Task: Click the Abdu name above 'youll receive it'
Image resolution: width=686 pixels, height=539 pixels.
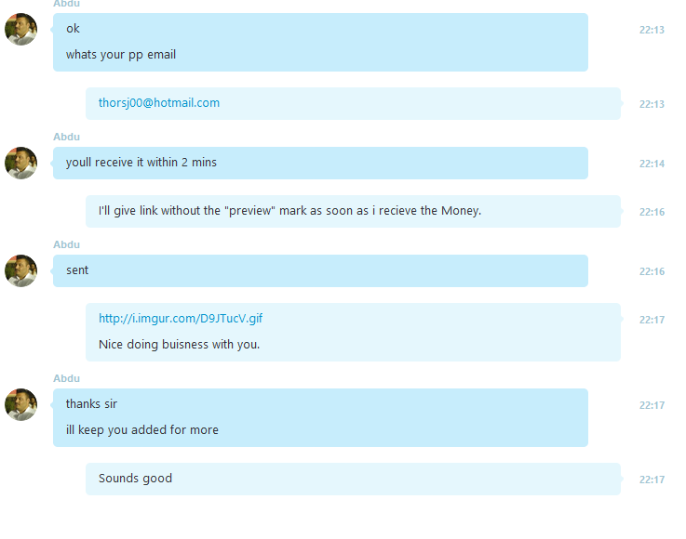Action: tap(66, 137)
